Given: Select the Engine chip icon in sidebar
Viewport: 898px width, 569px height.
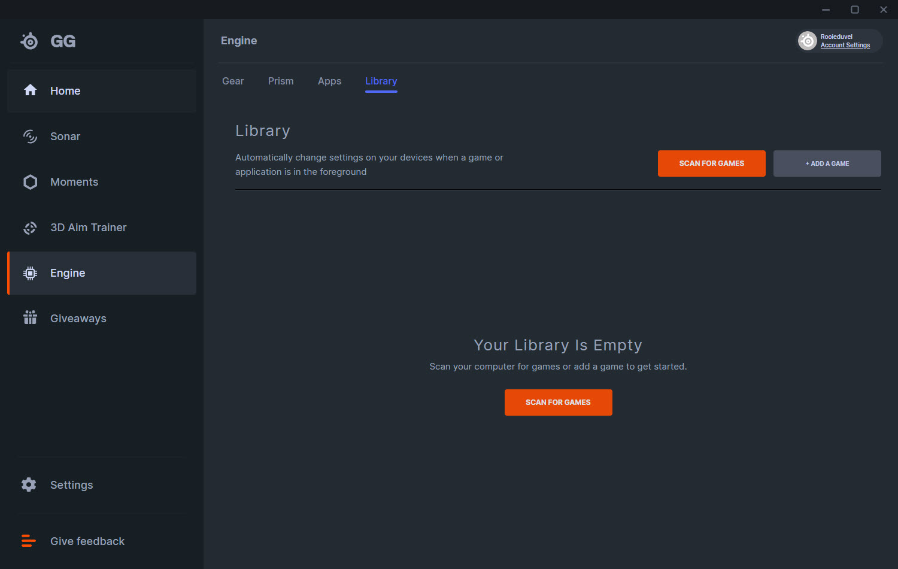Looking at the screenshot, I should (30, 273).
